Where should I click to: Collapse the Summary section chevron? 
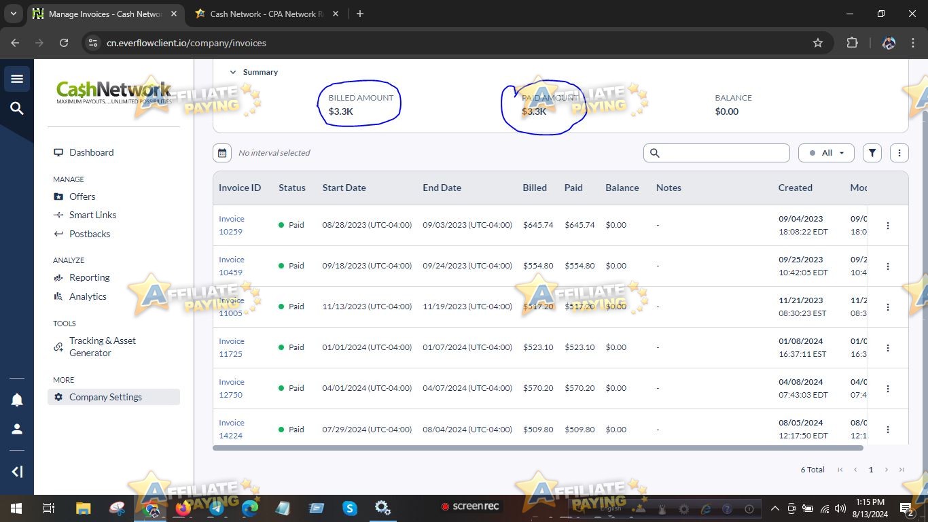click(232, 71)
